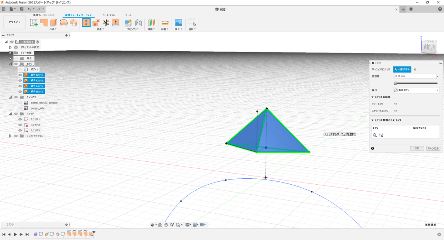
Task: Toggle visibility of pengin_side canvas
Action: click(x=20, y=108)
